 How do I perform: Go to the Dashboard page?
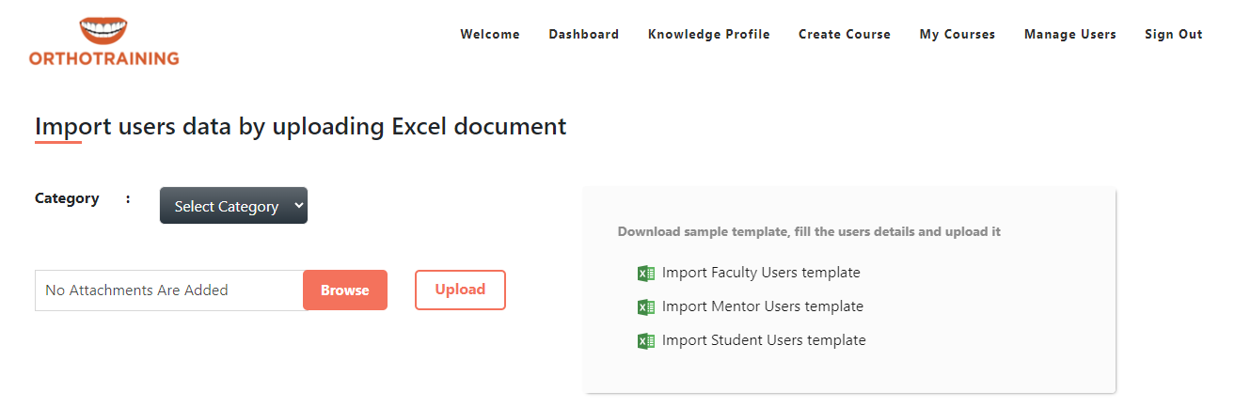click(x=584, y=35)
